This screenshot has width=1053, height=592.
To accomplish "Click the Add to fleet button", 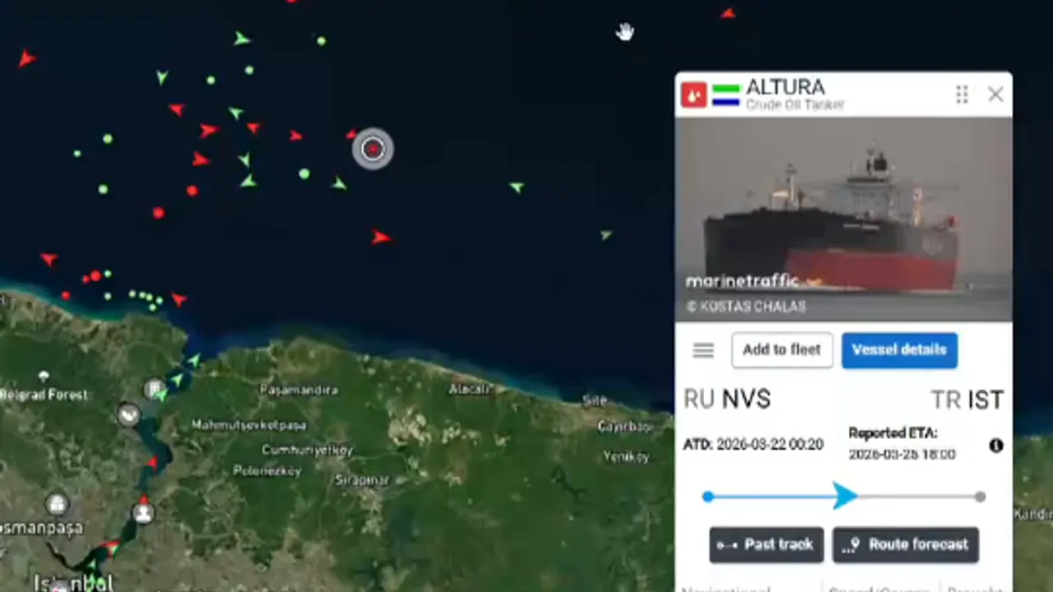I will pos(782,350).
